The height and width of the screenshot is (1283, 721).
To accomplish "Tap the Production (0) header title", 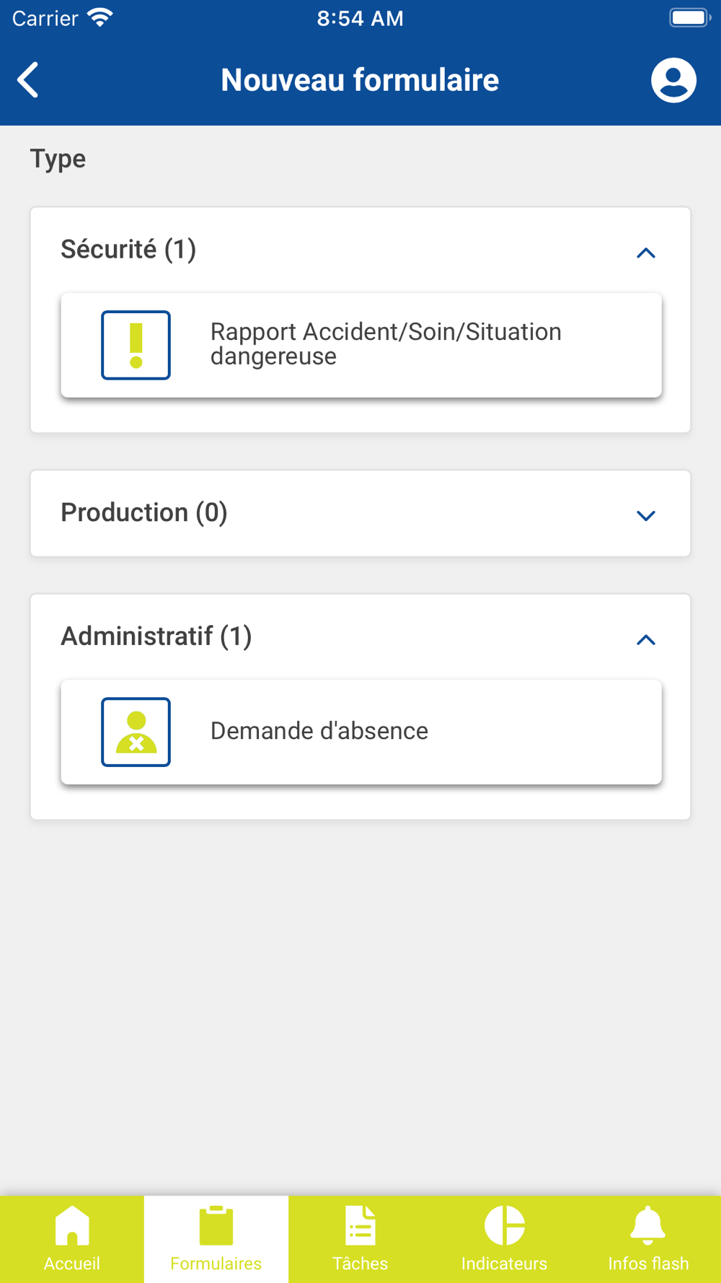I will pos(144,512).
